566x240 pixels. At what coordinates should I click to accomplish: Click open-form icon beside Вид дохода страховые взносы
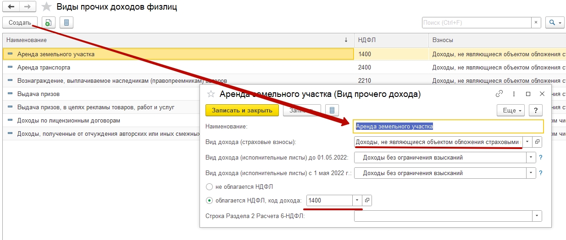click(538, 142)
